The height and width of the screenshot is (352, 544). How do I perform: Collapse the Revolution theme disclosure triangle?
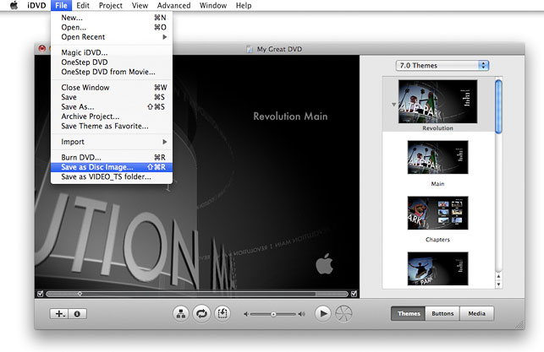pos(393,104)
